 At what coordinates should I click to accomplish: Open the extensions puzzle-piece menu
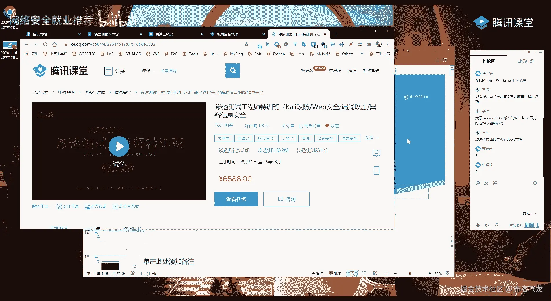[x=369, y=44]
